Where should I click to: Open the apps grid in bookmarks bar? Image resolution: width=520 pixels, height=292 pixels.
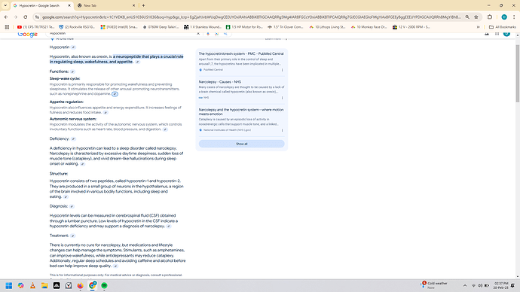point(7,27)
